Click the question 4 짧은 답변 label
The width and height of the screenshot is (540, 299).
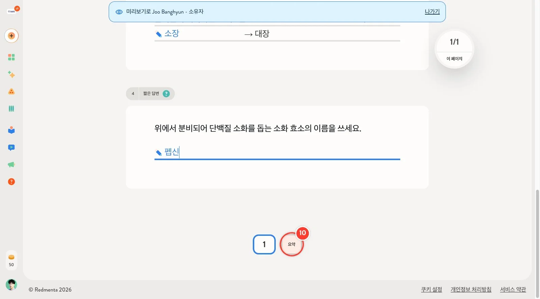point(150,94)
